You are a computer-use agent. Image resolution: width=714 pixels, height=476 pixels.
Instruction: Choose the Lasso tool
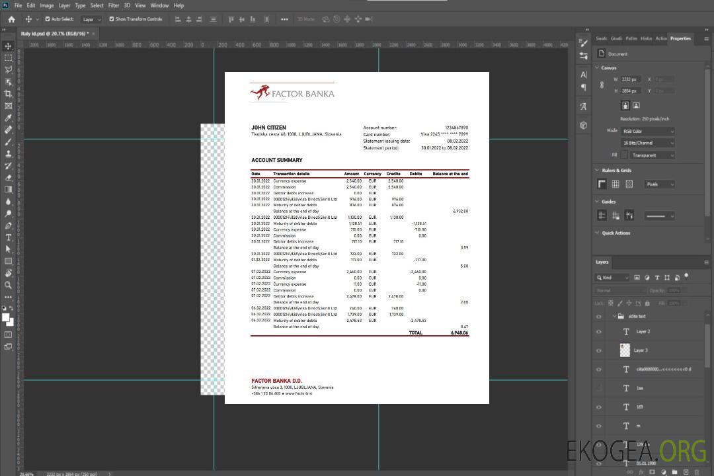click(8, 70)
